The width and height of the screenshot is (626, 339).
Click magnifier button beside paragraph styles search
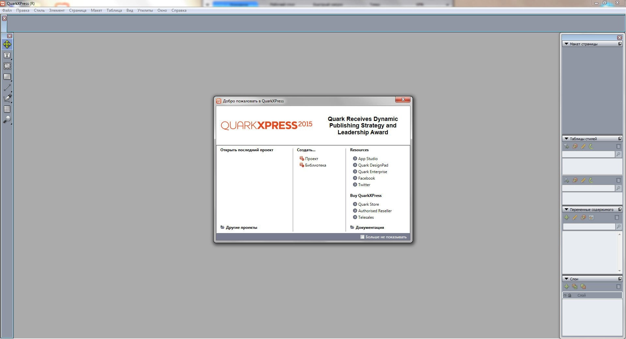(x=618, y=154)
